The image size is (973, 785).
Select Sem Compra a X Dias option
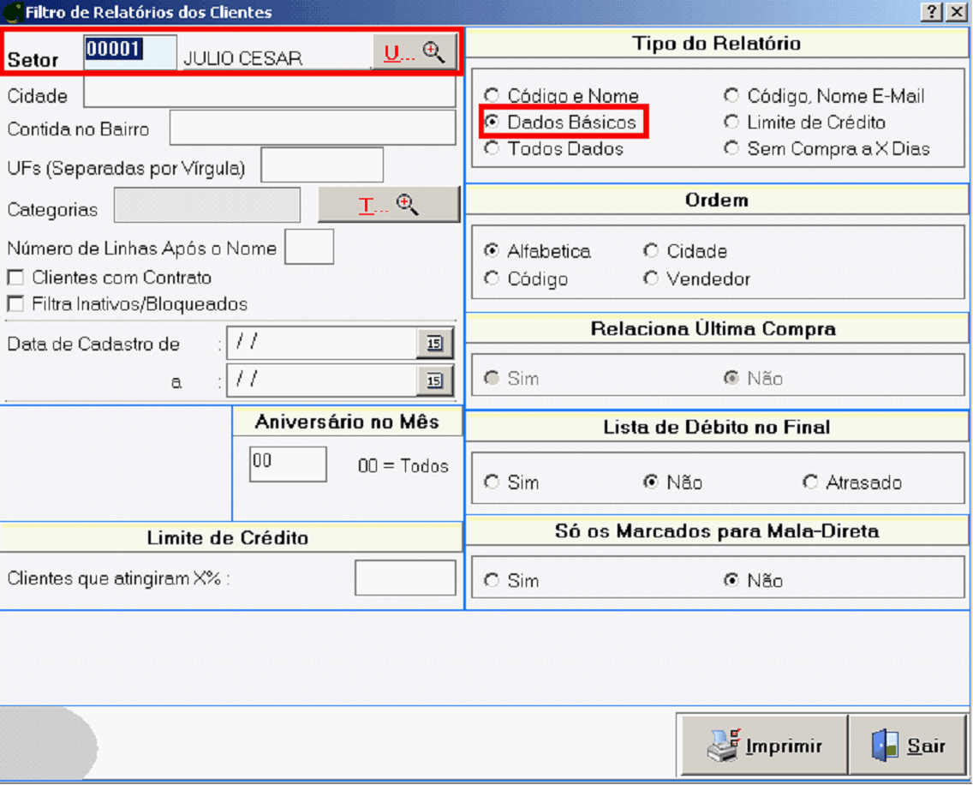coord(731,148)
